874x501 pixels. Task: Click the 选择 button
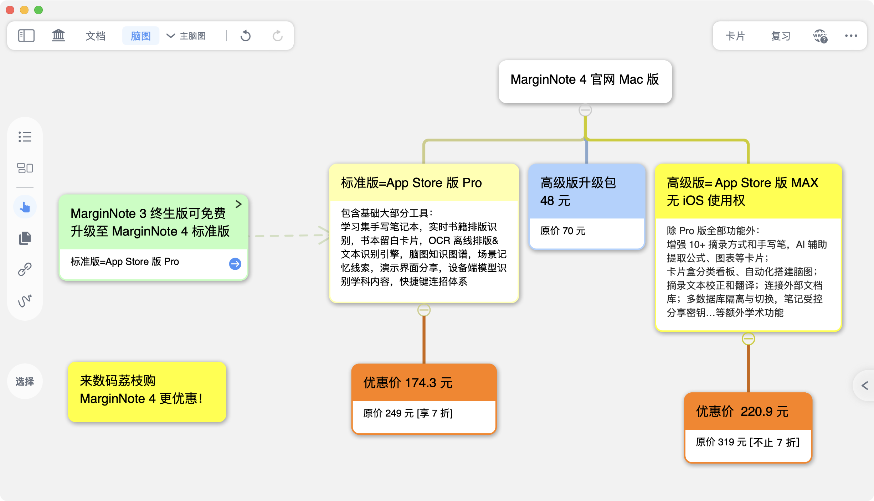tap(25, 382)
